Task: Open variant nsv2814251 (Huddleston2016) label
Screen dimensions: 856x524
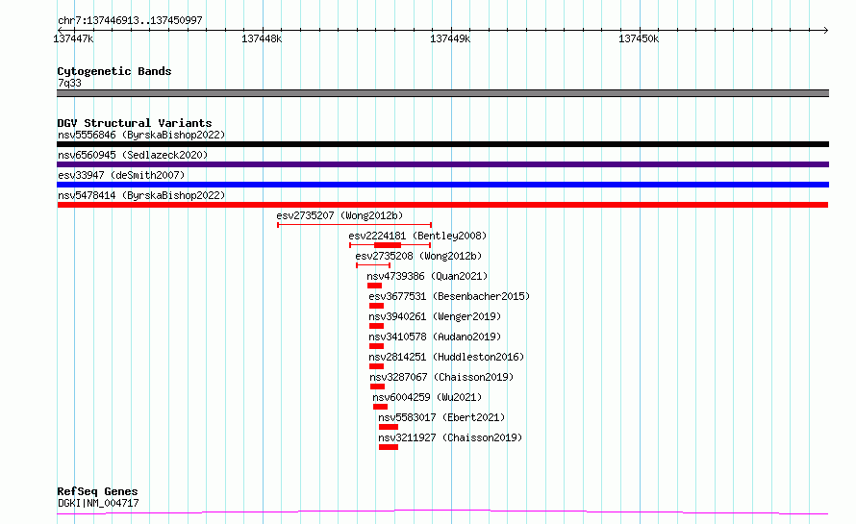Action: pyautogui.click(x=446, y=357)
